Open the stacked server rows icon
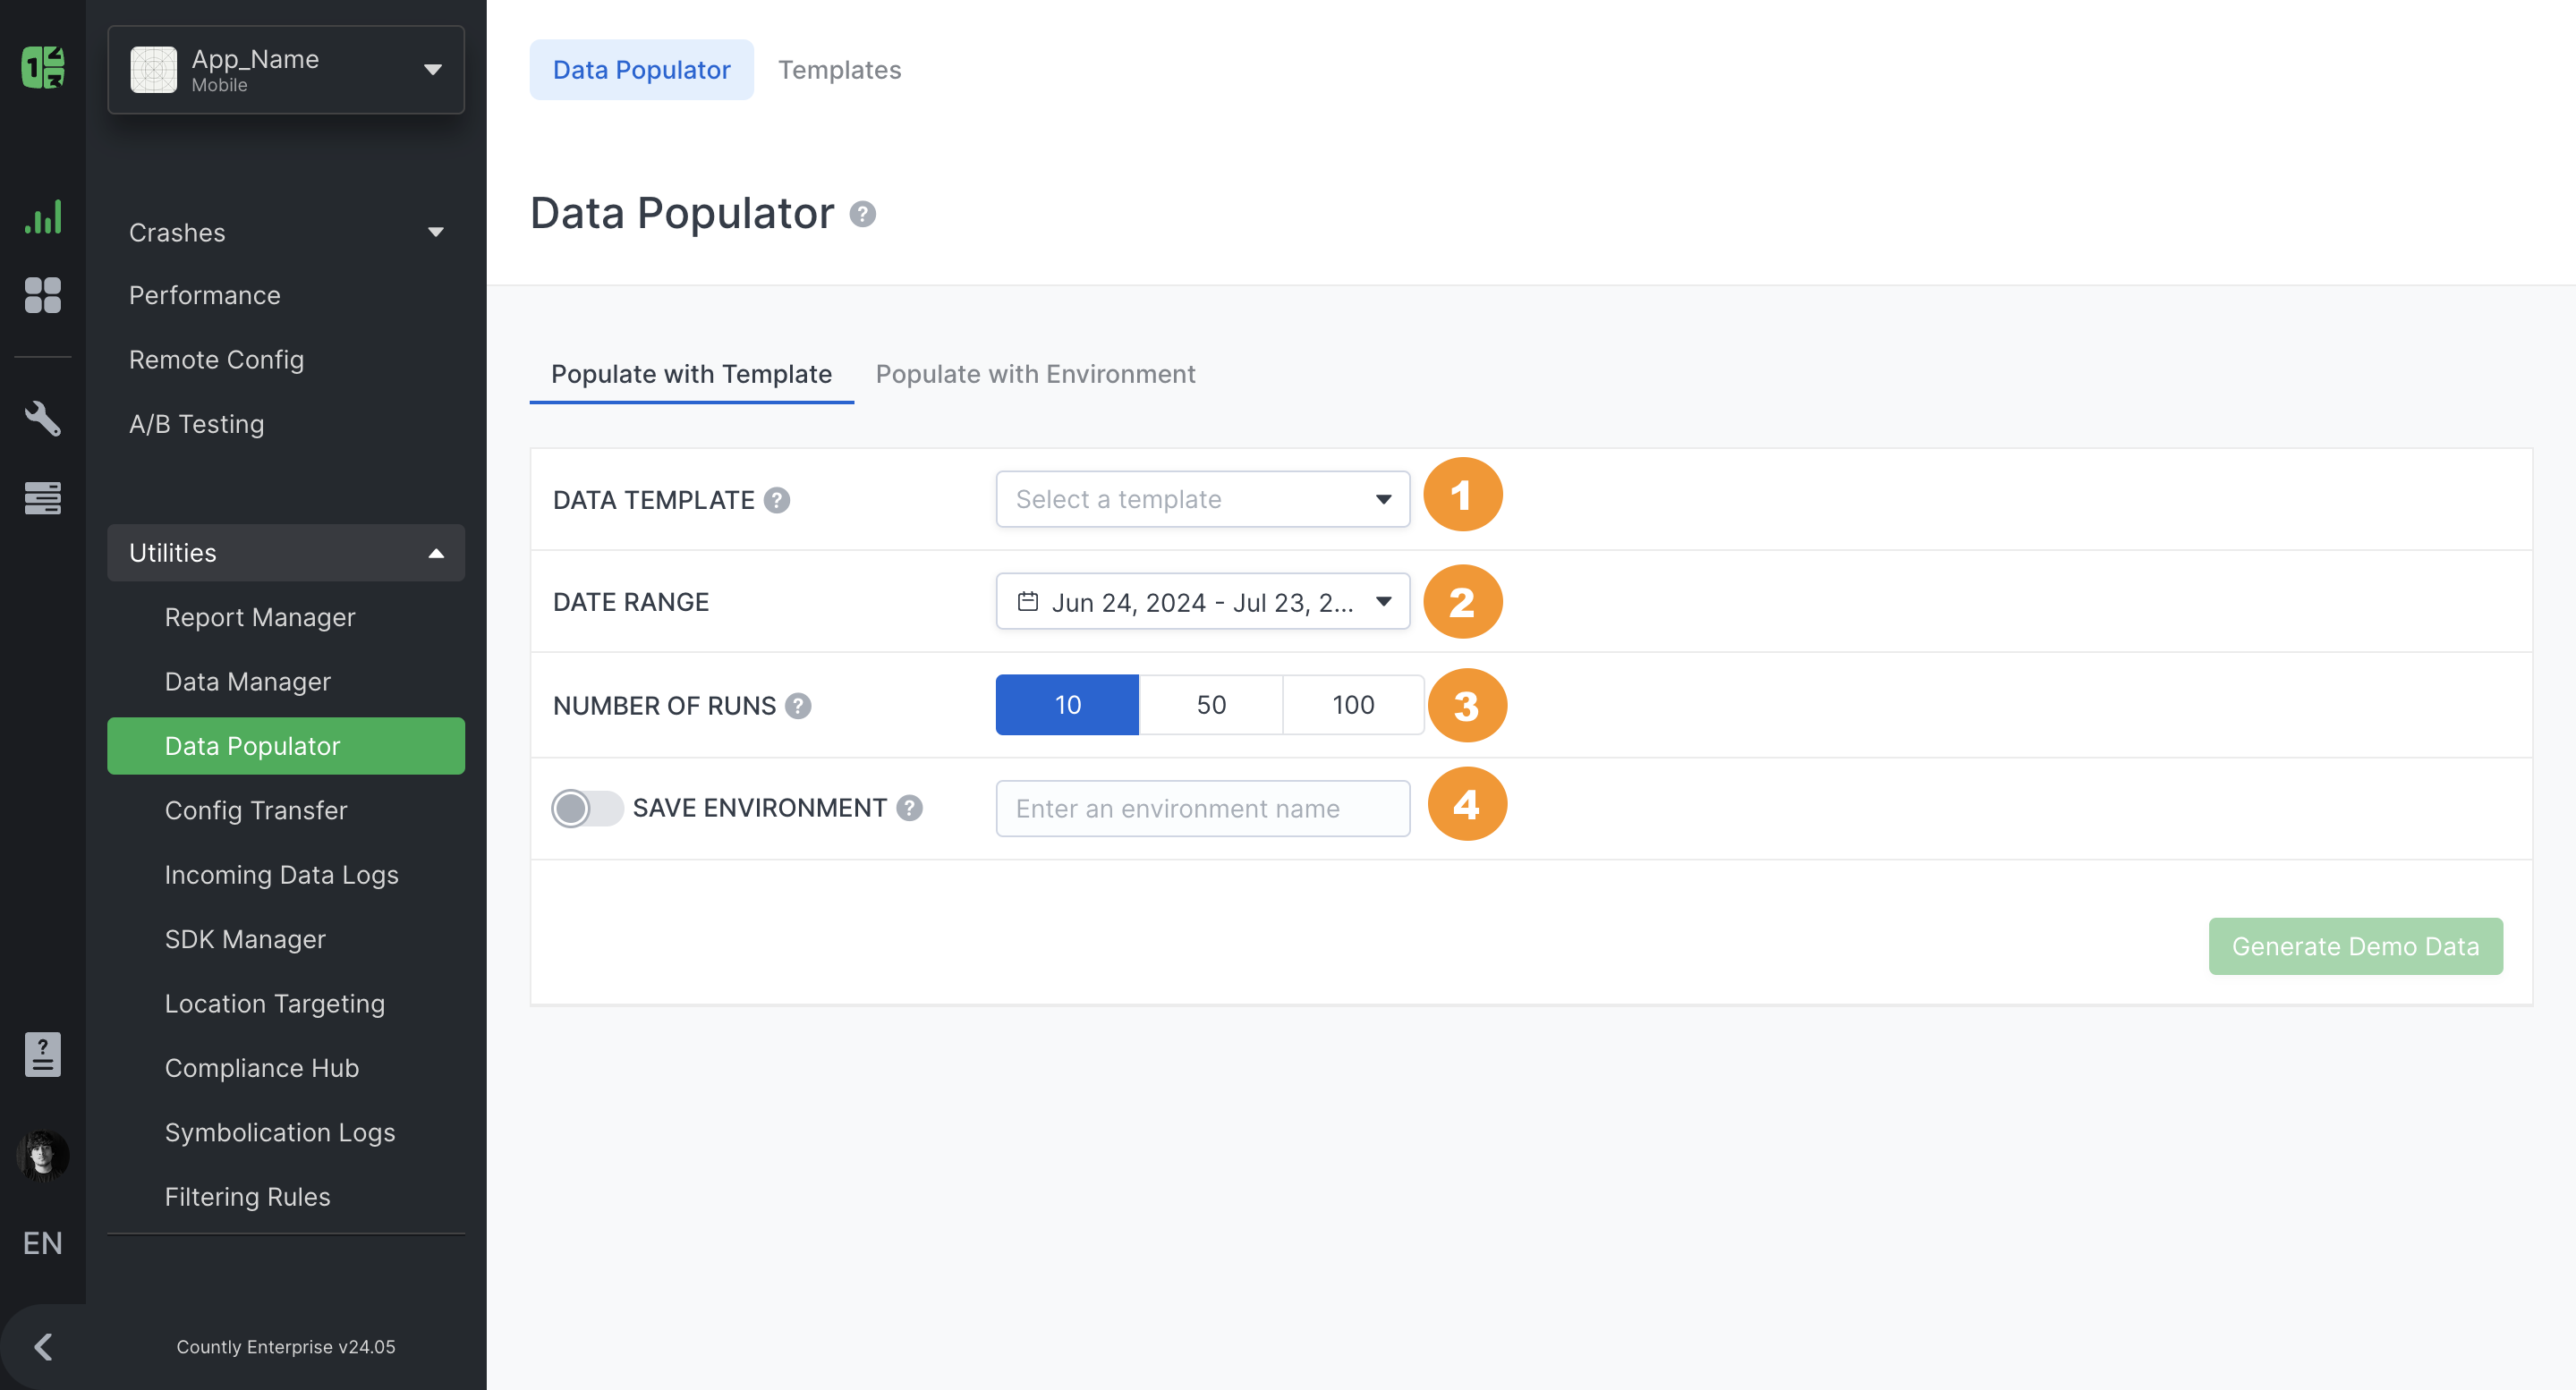The width and height of the screenshot is (2576, 1390). (43, 497)
